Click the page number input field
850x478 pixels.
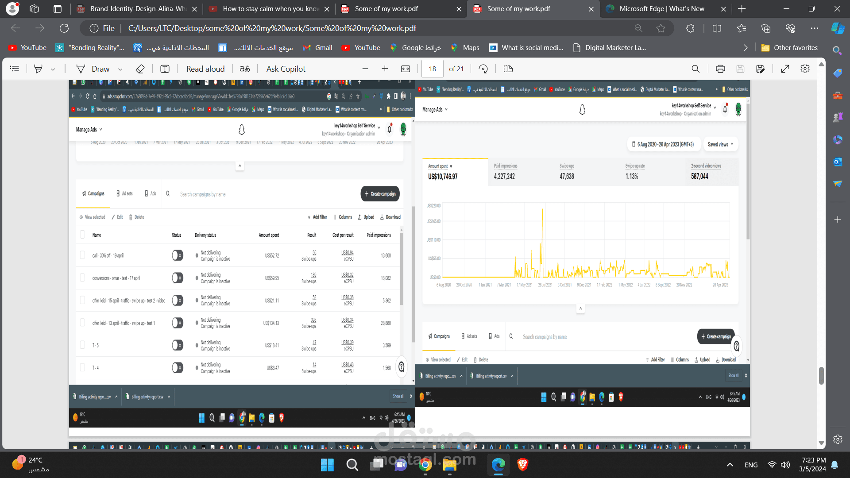click(433, 69)
